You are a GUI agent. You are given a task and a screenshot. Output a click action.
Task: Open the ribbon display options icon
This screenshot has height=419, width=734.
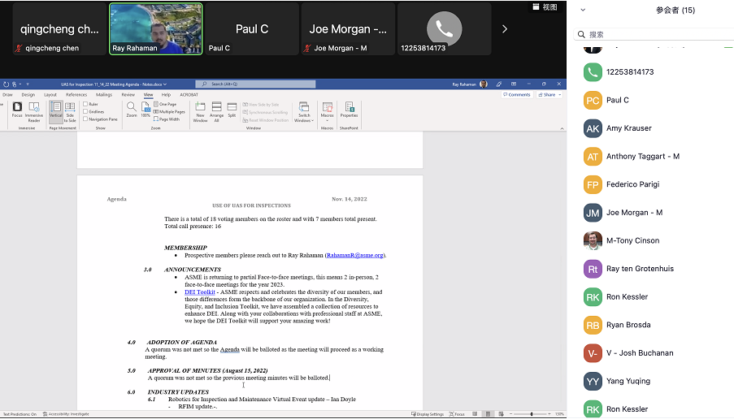(514, 84)
